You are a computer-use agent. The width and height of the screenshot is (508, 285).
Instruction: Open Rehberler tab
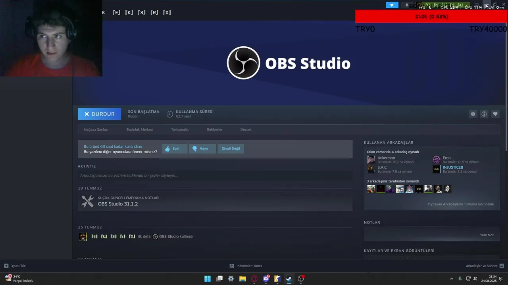point(214,129)
